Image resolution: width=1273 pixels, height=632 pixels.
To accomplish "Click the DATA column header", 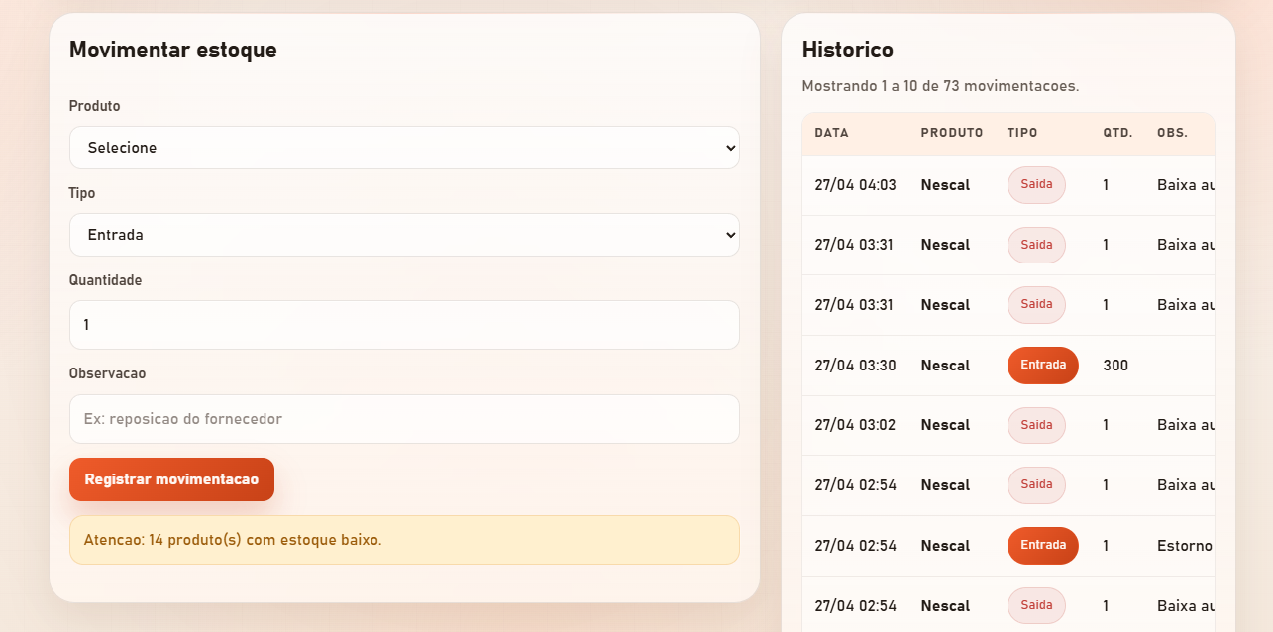I will pyautogui.click(x=831, y=133).
